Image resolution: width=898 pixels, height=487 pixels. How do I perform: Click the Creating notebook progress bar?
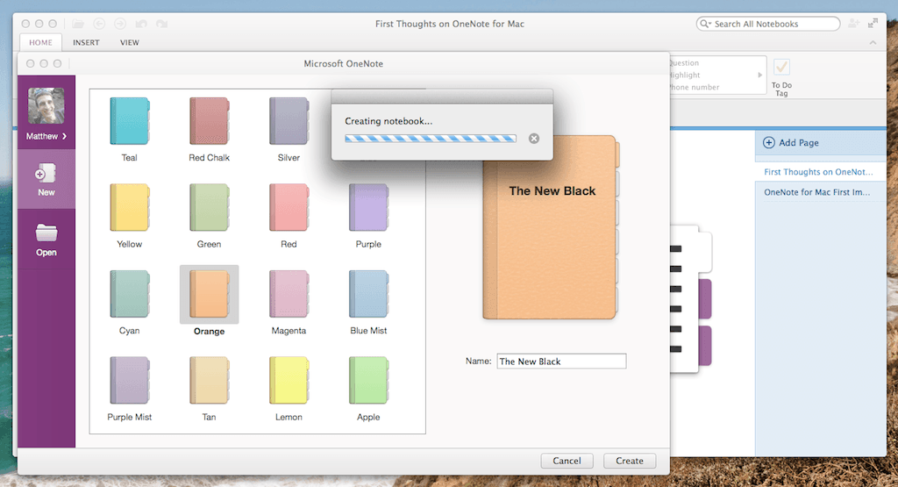(430, 139)
